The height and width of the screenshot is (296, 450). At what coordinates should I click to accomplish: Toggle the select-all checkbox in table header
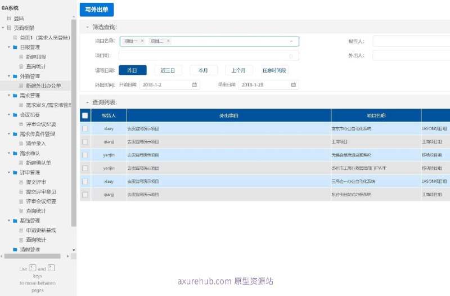click(85, 116)
